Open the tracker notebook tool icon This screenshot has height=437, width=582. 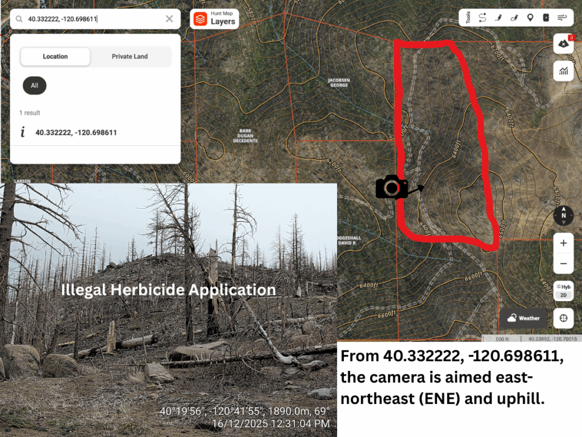(x=546, y=18)
